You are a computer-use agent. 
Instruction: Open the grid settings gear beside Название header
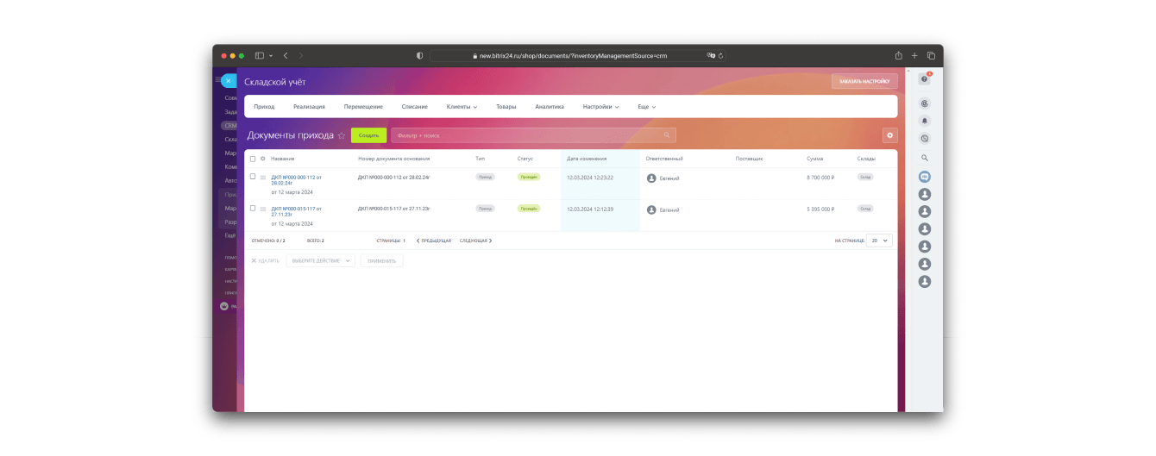pyautogui.click(x=262, y=159)
